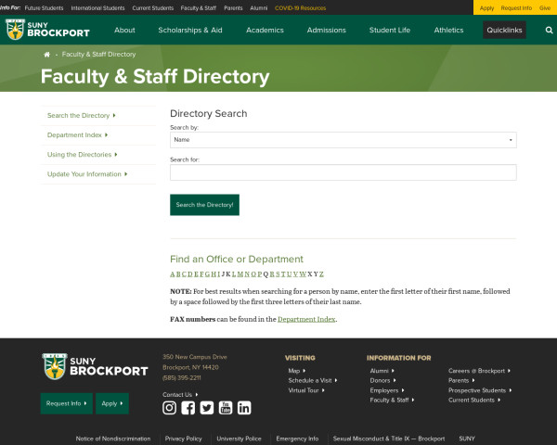This screenshot has height=445, width=557.
Task: Open Sexual Misconduct & Title IX link
Action: [389, 439]
